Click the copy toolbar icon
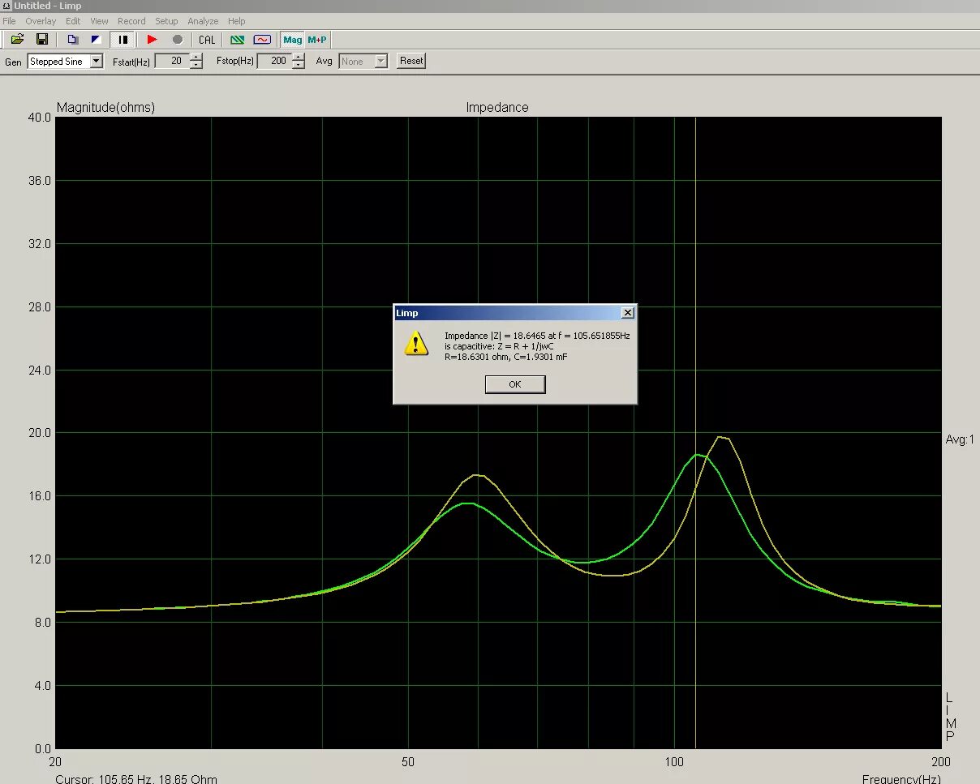The width and height of the screenshot is (980, 784). [72, 39]
